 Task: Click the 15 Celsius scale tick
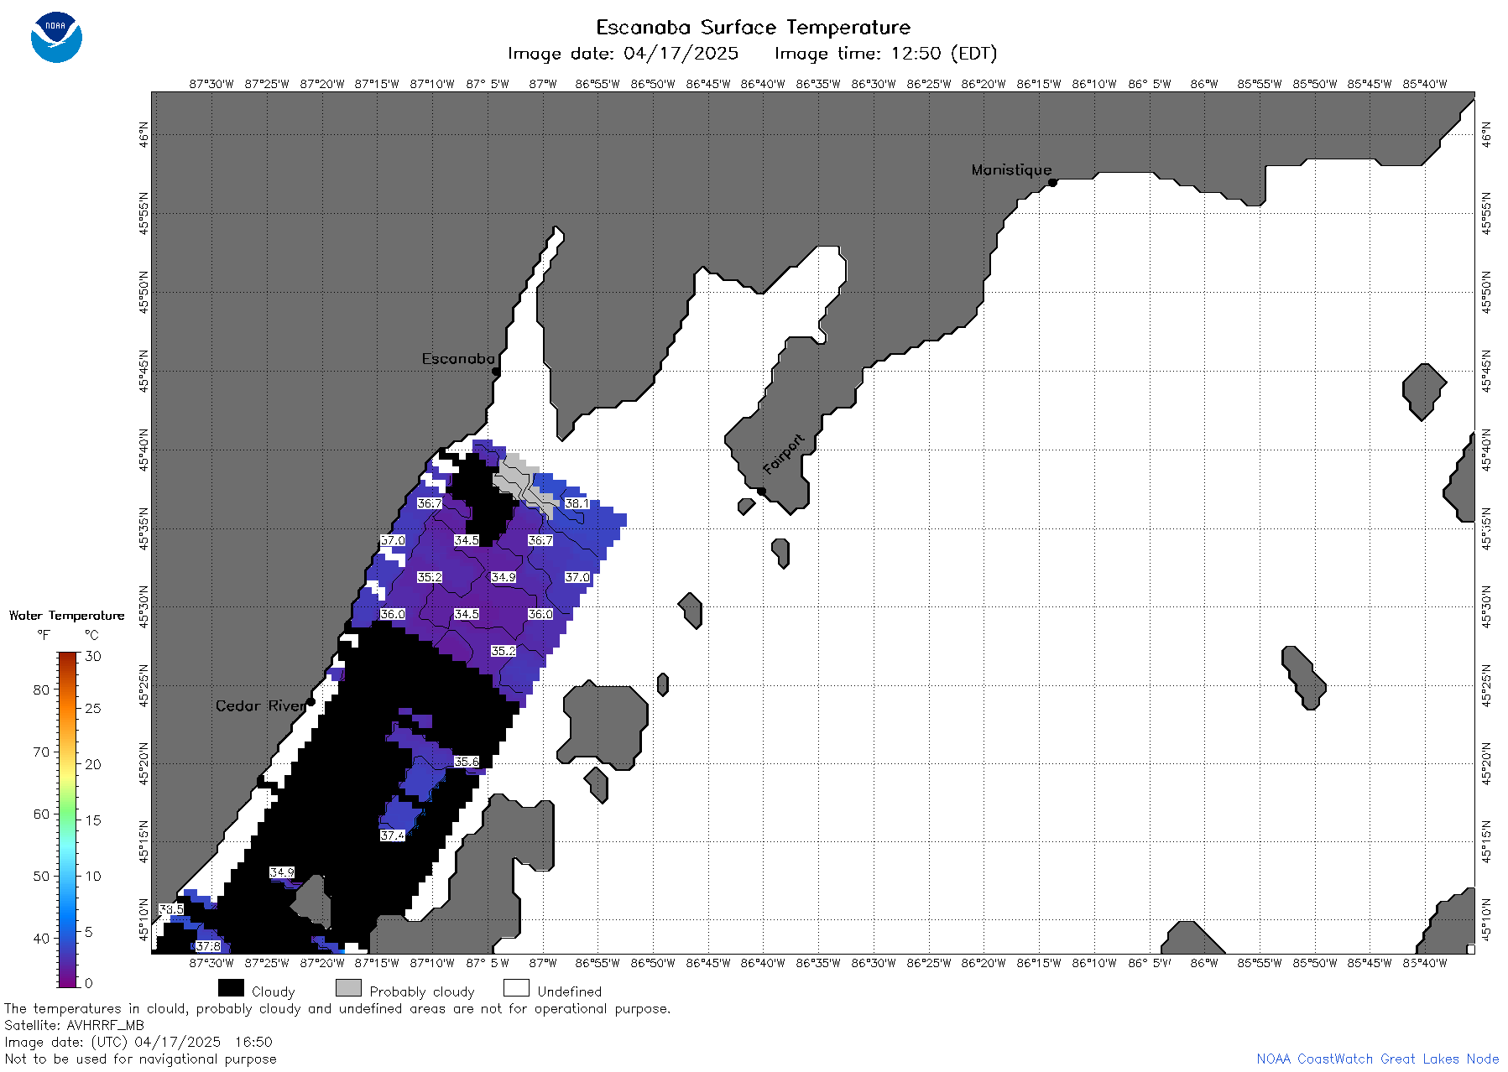93,820
